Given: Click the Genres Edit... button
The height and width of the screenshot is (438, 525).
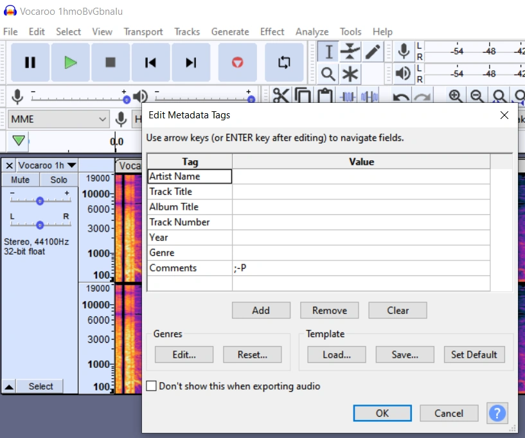Looking at the screenshot, I should pyautogui.click(x=184, y=354).
